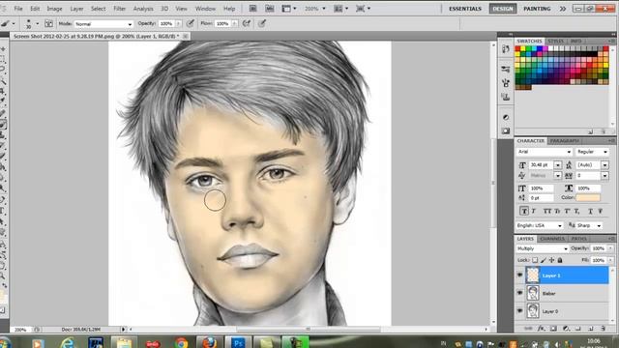Show more workspaces with double-arrow
The image size is (619, 348).
click(563, 9)
